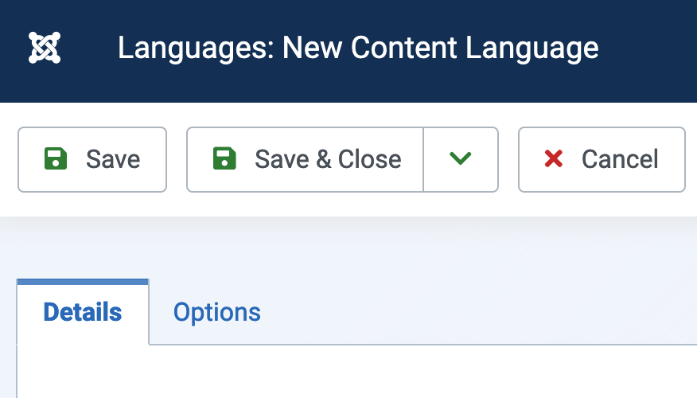
Task: Open more save actions via split-button toggle
Action: [x=461, y=160]
